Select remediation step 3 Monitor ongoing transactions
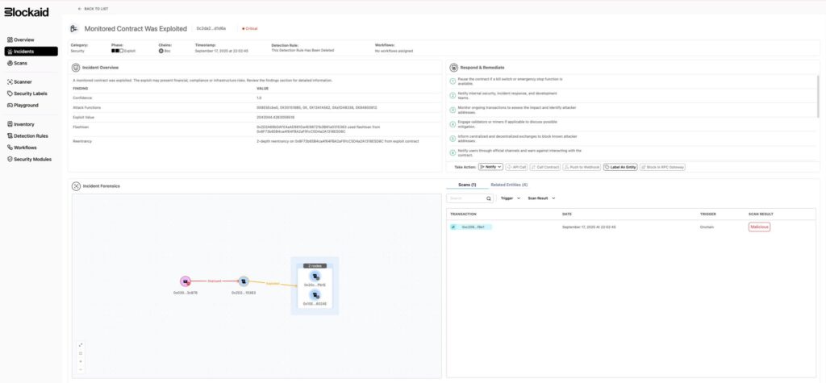This screenshot has width=826, height=383. pyautogui.click(x=632, y=110)
